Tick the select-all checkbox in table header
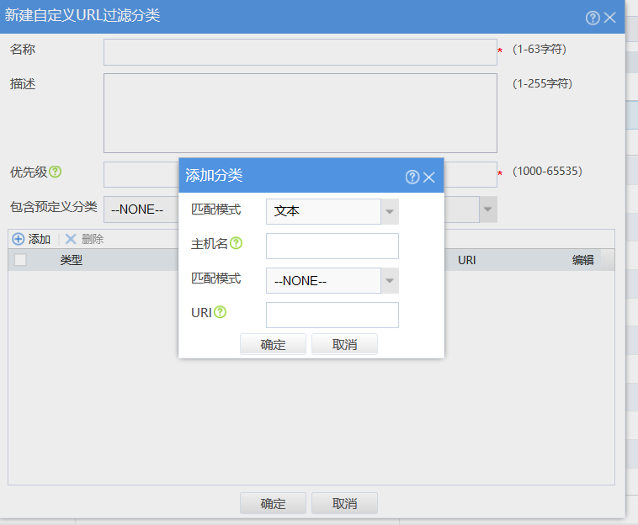The image size is (638, 525). coord(20,259)
